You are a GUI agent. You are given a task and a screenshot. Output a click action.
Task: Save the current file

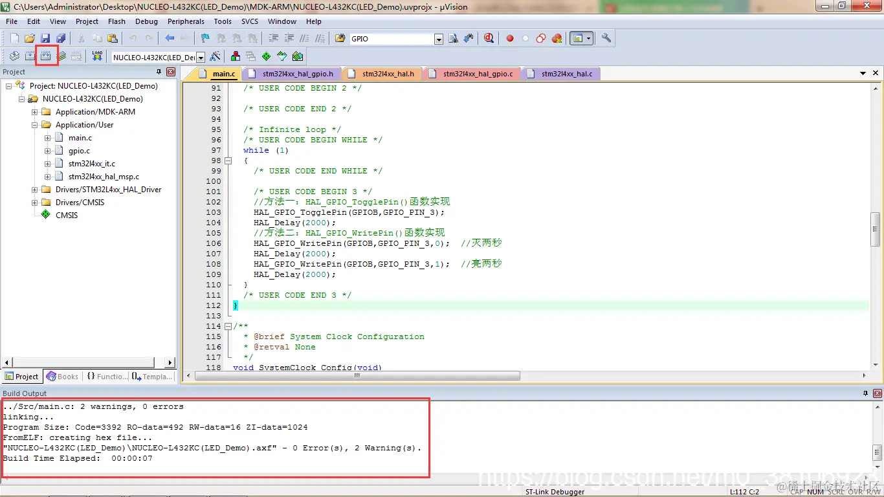tap(45, 39)
